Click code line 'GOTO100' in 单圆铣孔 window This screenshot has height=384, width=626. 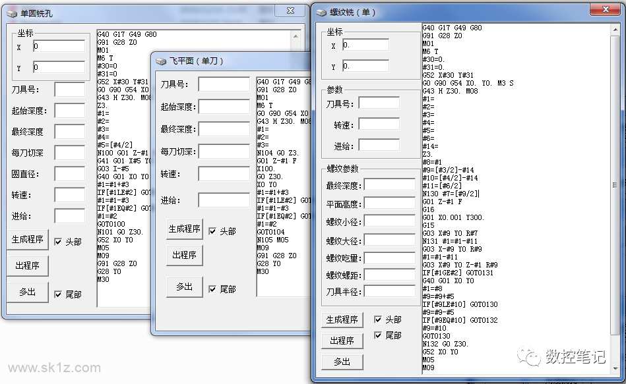111,224
